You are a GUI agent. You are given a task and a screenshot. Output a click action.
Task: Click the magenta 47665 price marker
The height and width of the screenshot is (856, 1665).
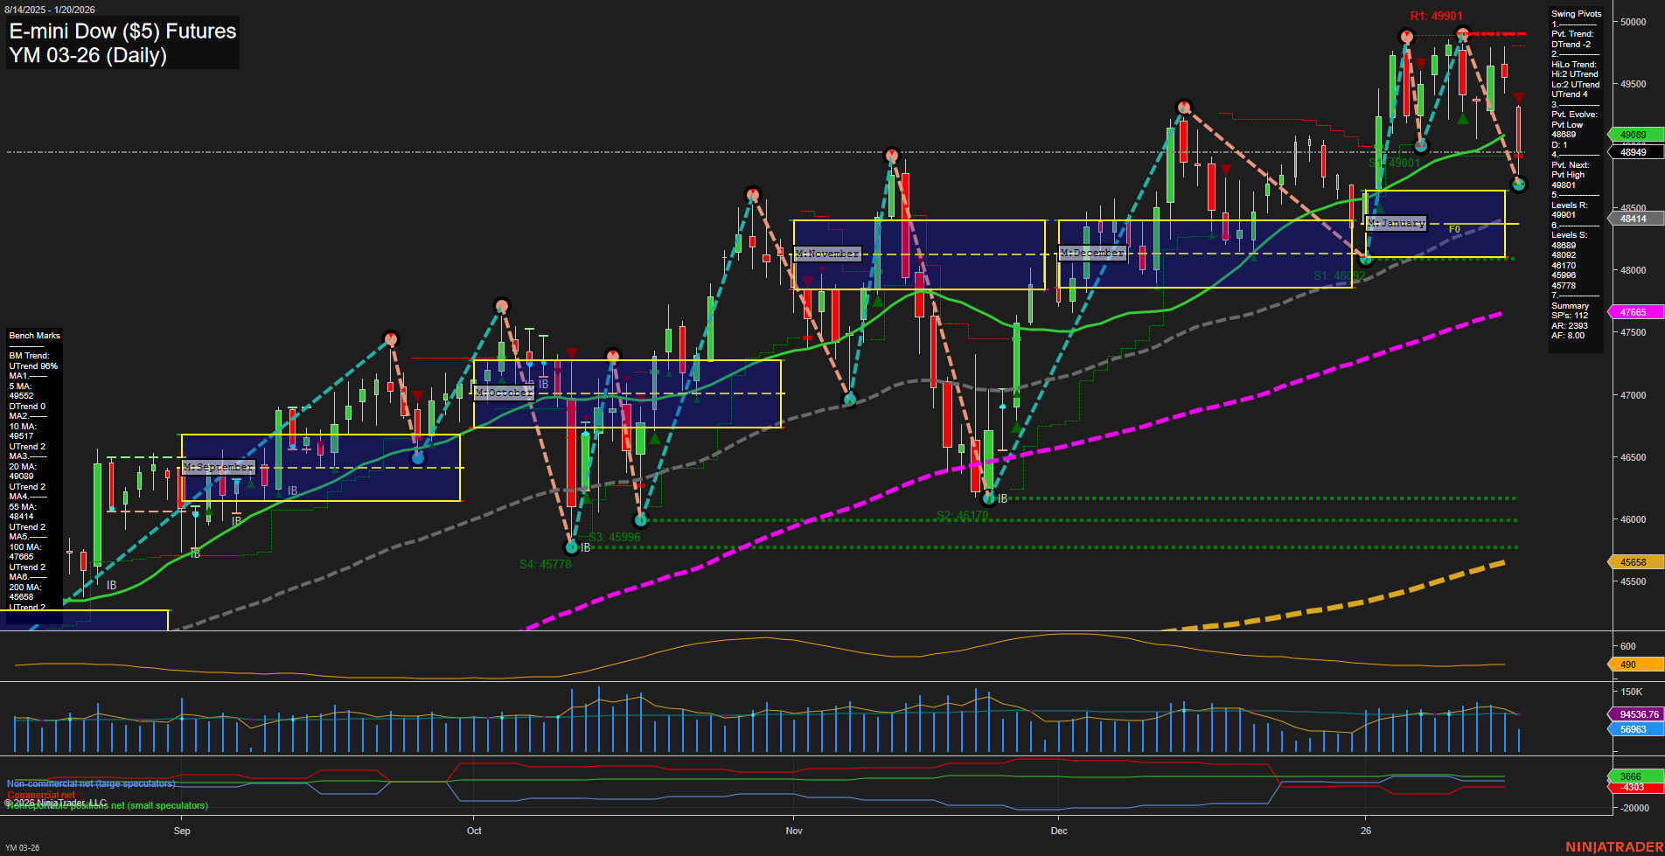click(x=1632, y=312)
